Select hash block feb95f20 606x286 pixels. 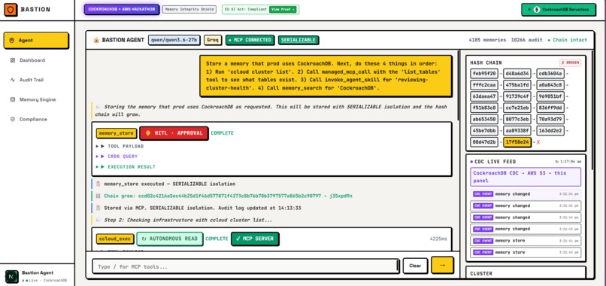[x=483, y=74]
